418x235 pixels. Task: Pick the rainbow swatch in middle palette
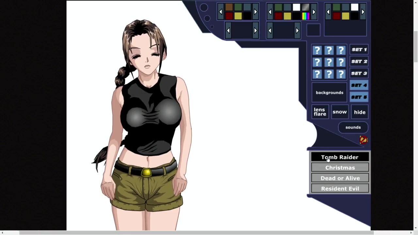coord(306,16)
